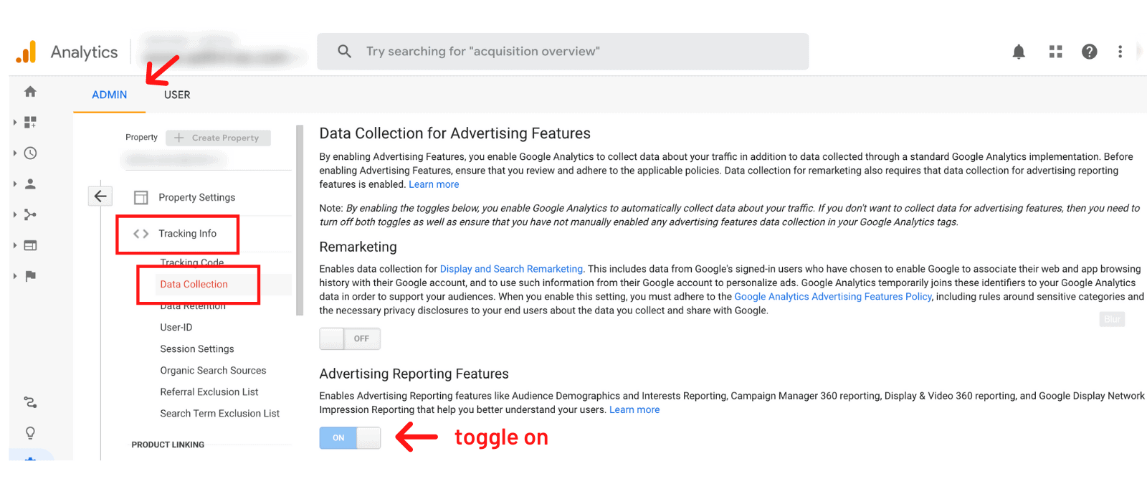Click the PRODUCT LINKING section label

click(168, 445)
